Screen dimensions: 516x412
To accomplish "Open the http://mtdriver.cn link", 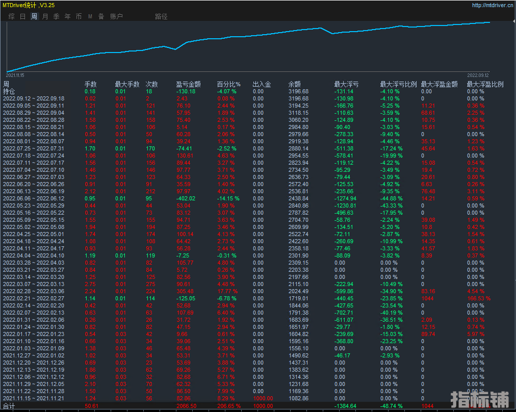I will coord(493,5).
